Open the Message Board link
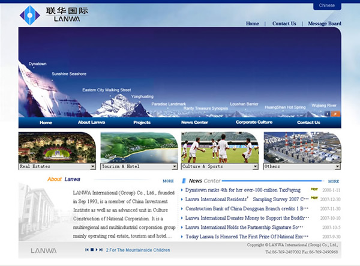This screenshot has height=266, width=360. tap(325, 23)
